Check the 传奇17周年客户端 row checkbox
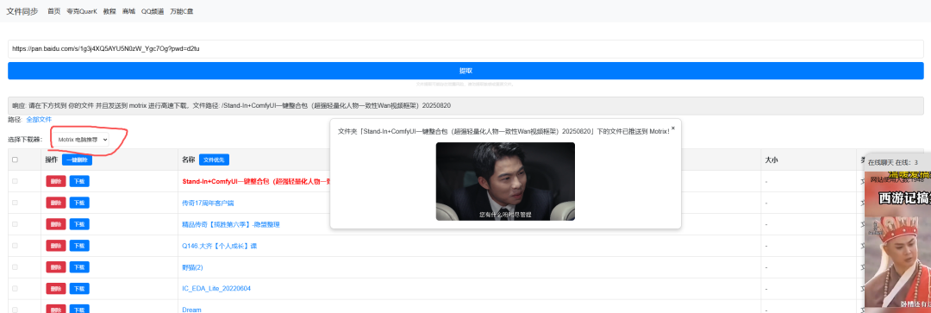 pyautogui.click(x=15, y=203)
